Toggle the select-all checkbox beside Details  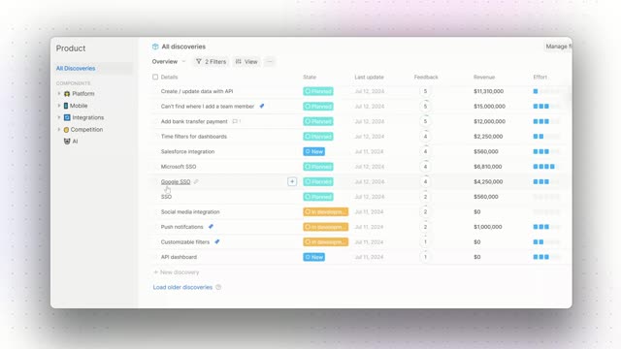click(x=155, y=78)
